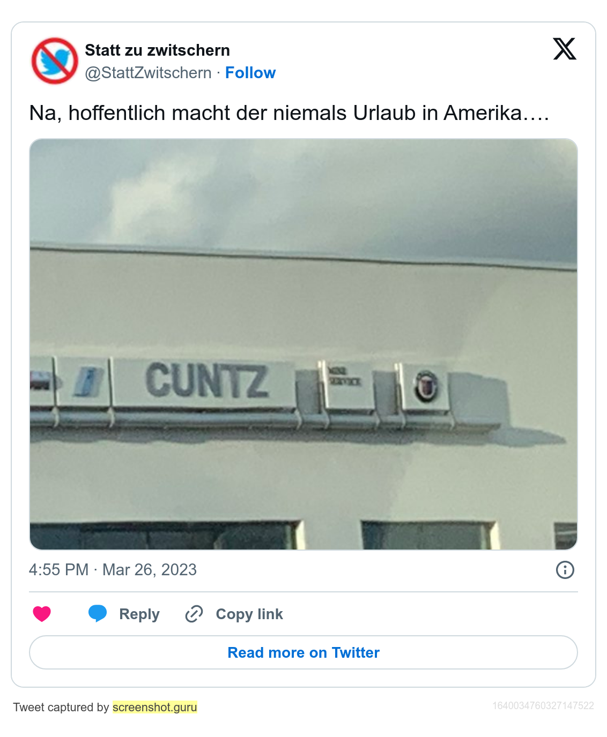Open the circled info icon beside the timestamp
The width and height of the screenshot is (607, 737).
pos(565,570)
